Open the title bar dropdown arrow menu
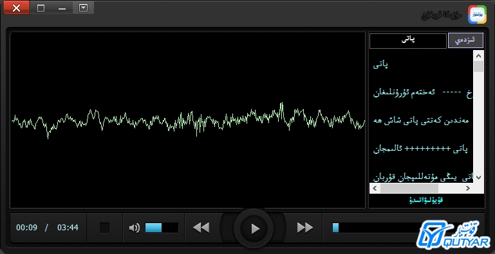495x254 pixels. coord(83,8)
